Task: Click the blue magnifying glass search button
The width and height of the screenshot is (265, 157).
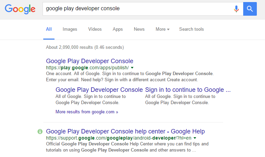Action: (250, 9)
